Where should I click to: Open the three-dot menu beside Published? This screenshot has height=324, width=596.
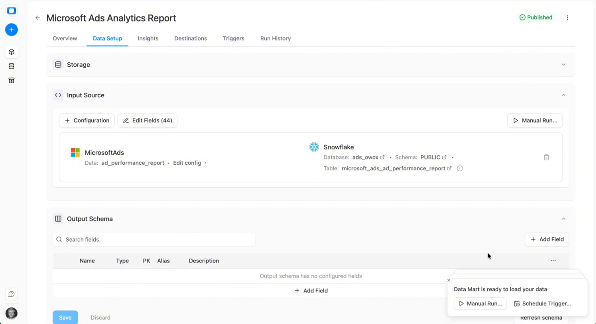pyautogui.click(x=567, y=18)
